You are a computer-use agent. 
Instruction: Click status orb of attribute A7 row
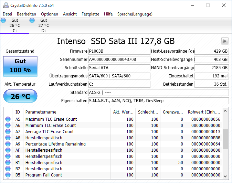click(x=8, y=131)
